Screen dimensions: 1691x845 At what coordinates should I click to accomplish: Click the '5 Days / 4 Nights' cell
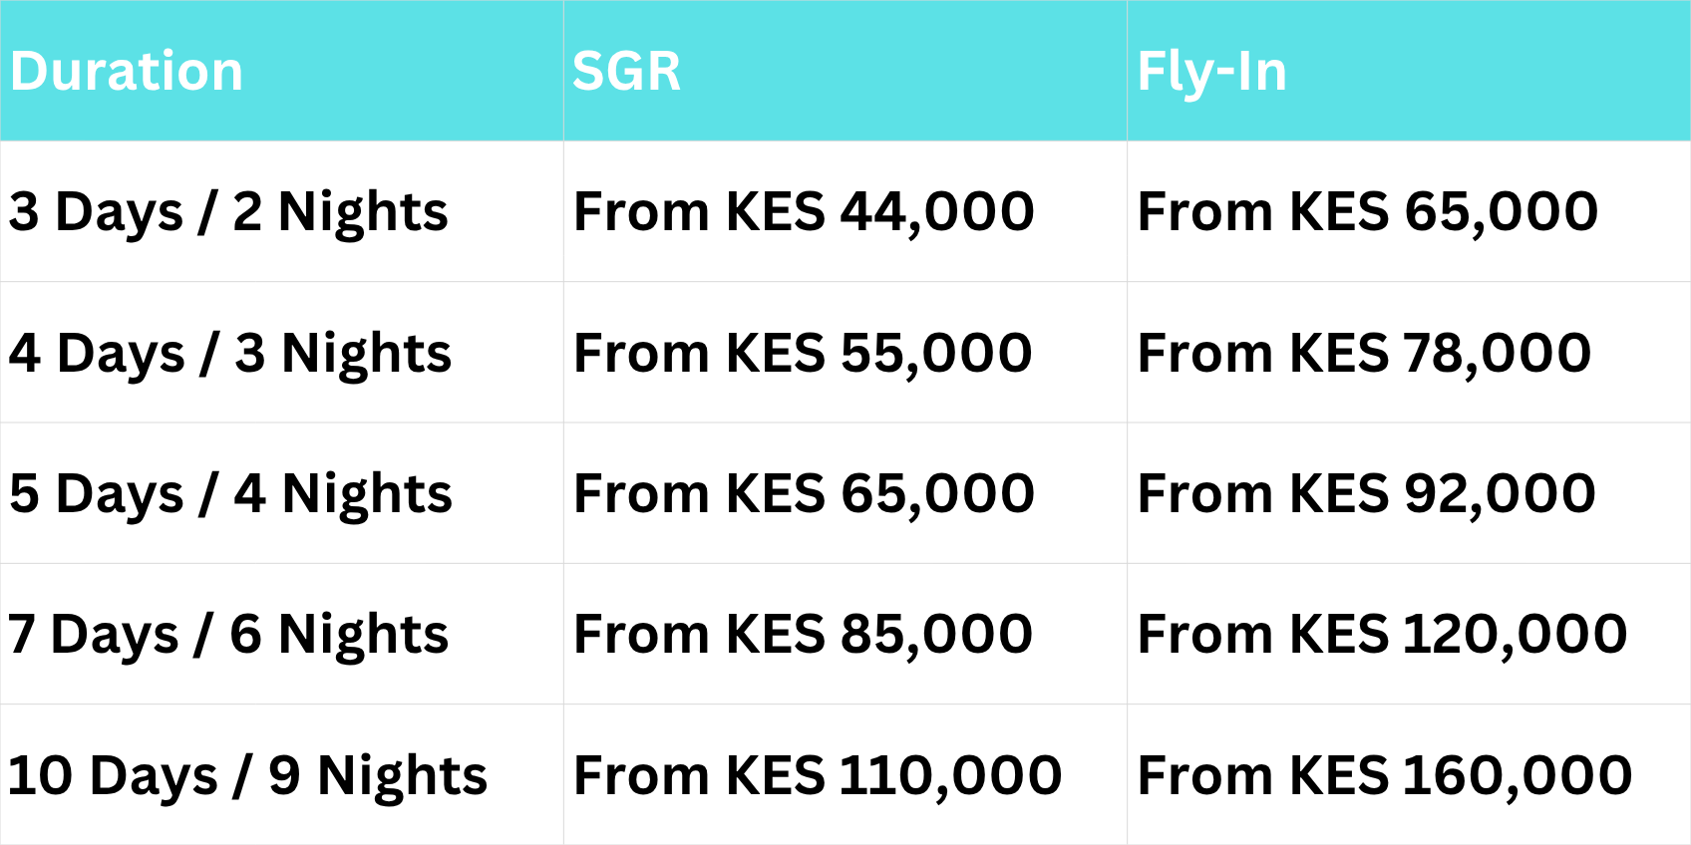(230, 494)
